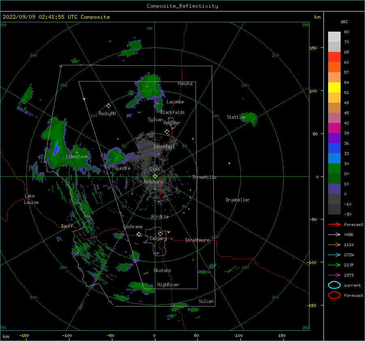Click the -150 tick on bottom axis
Viewport: 365px width, 341px height.
click(24, 336)
